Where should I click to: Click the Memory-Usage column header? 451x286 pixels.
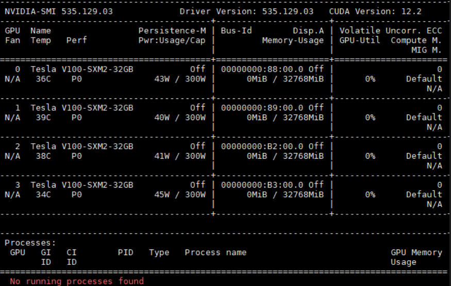pyautogui.click(x=293, y=41)
